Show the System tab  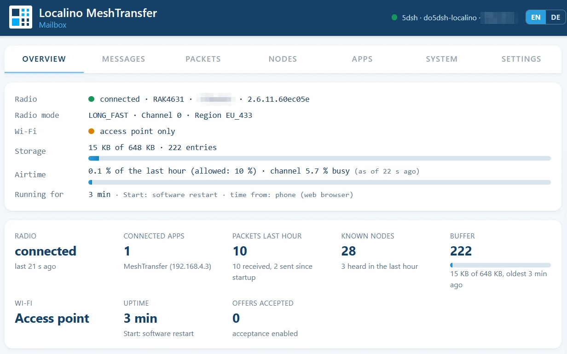(442, 59)
